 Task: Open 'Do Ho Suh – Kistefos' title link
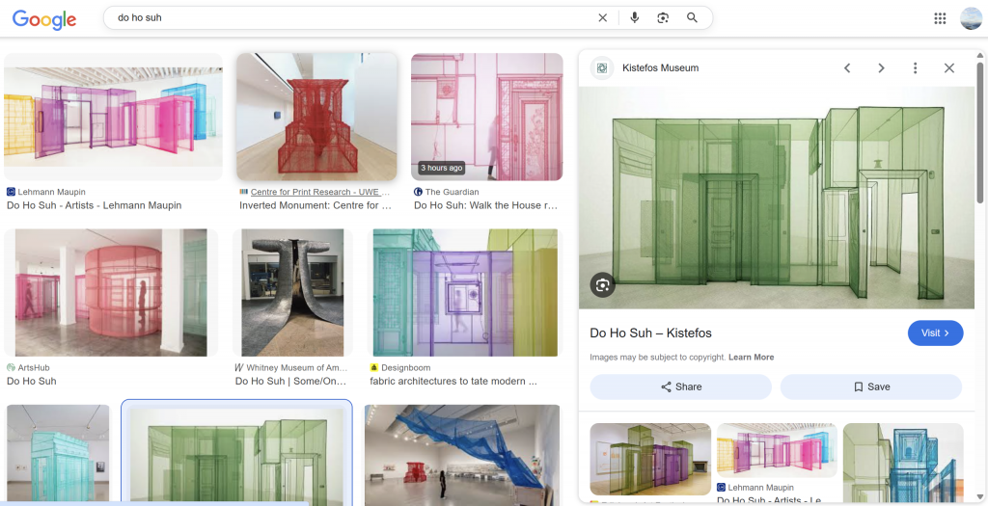coord(650,333)
